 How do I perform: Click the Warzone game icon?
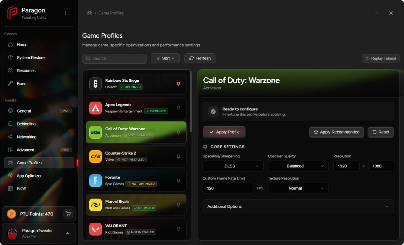[95, 132]
